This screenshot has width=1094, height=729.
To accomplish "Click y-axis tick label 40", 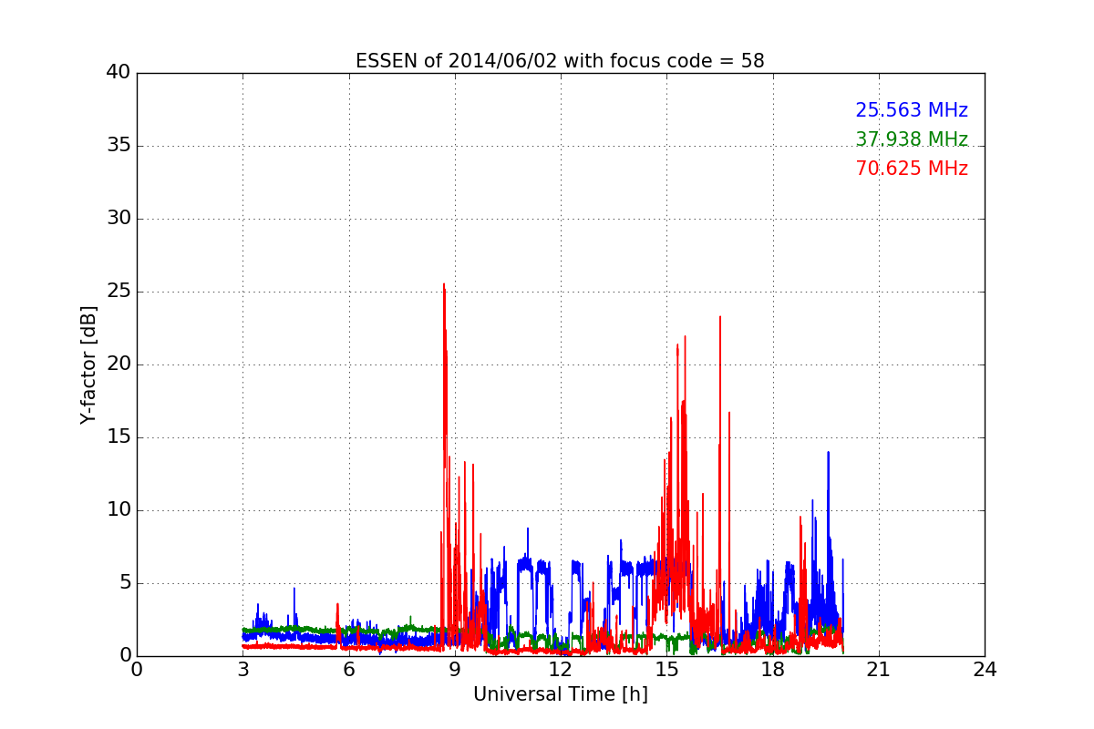I will click(119, 72).
